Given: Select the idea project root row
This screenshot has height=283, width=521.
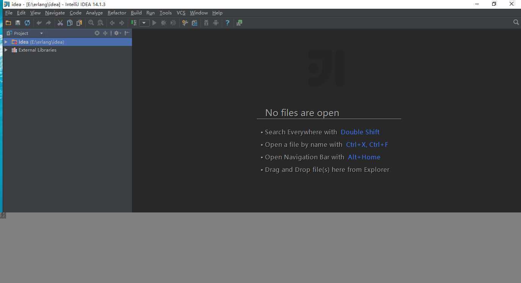Looking at the screenshot, I should [67, 42].
